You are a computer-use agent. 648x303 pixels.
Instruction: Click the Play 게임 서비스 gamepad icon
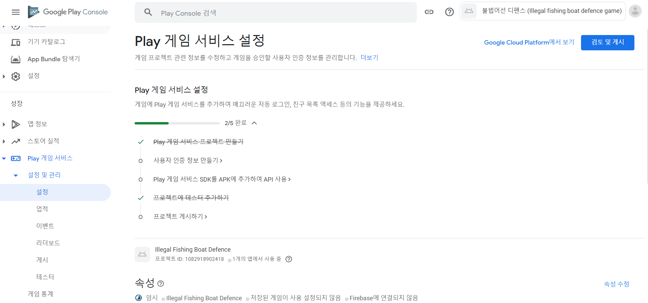16,158
